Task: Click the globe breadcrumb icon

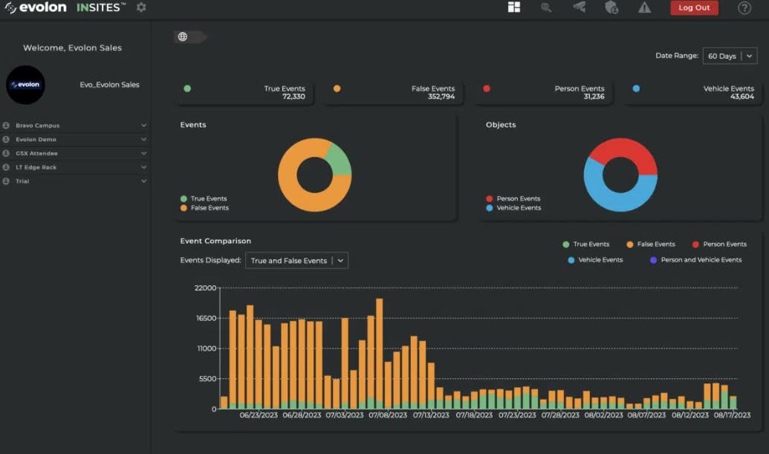Action: (x=183, y=36)
